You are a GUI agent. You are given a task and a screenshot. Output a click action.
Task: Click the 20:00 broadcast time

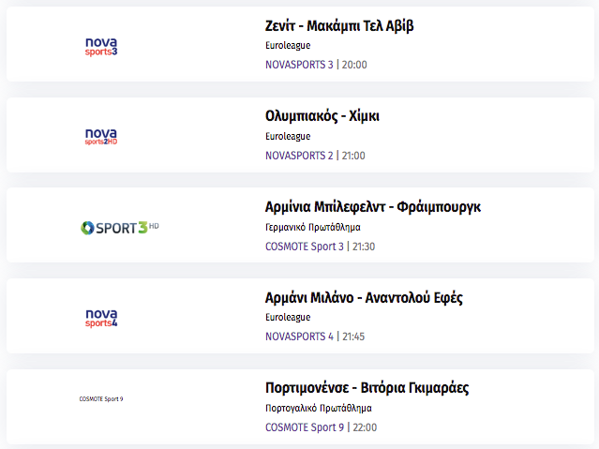point(354,65)
